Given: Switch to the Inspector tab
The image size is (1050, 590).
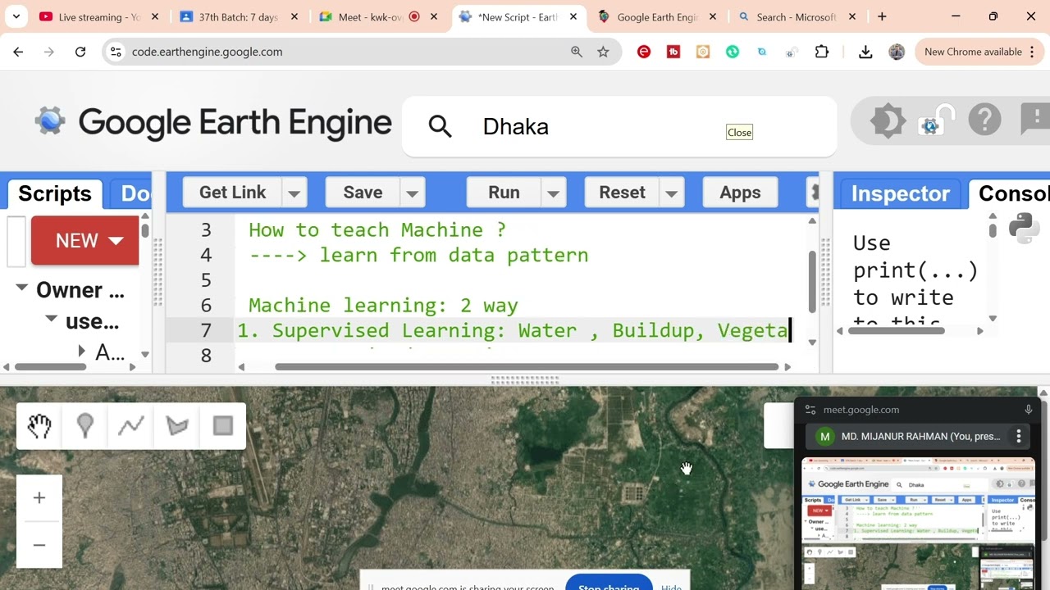Looking at the screenshot, I should [900, 193].
